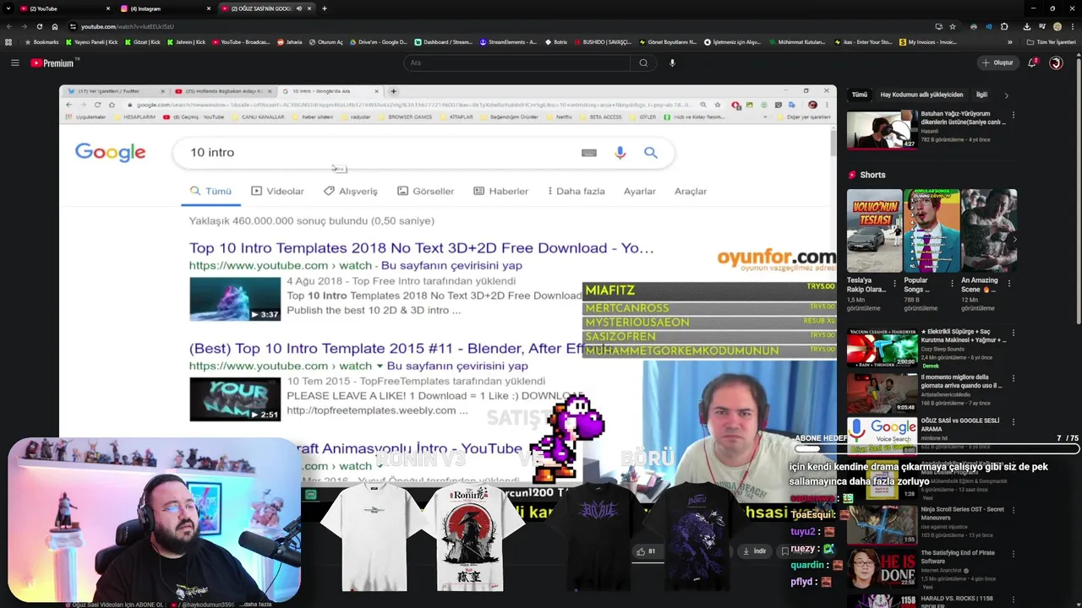Image resolution: width=1082 pixels, height=608 pixels.
Task: Open the Tüm Yer İşaretleri folder
Action: tap(1051, 41)
